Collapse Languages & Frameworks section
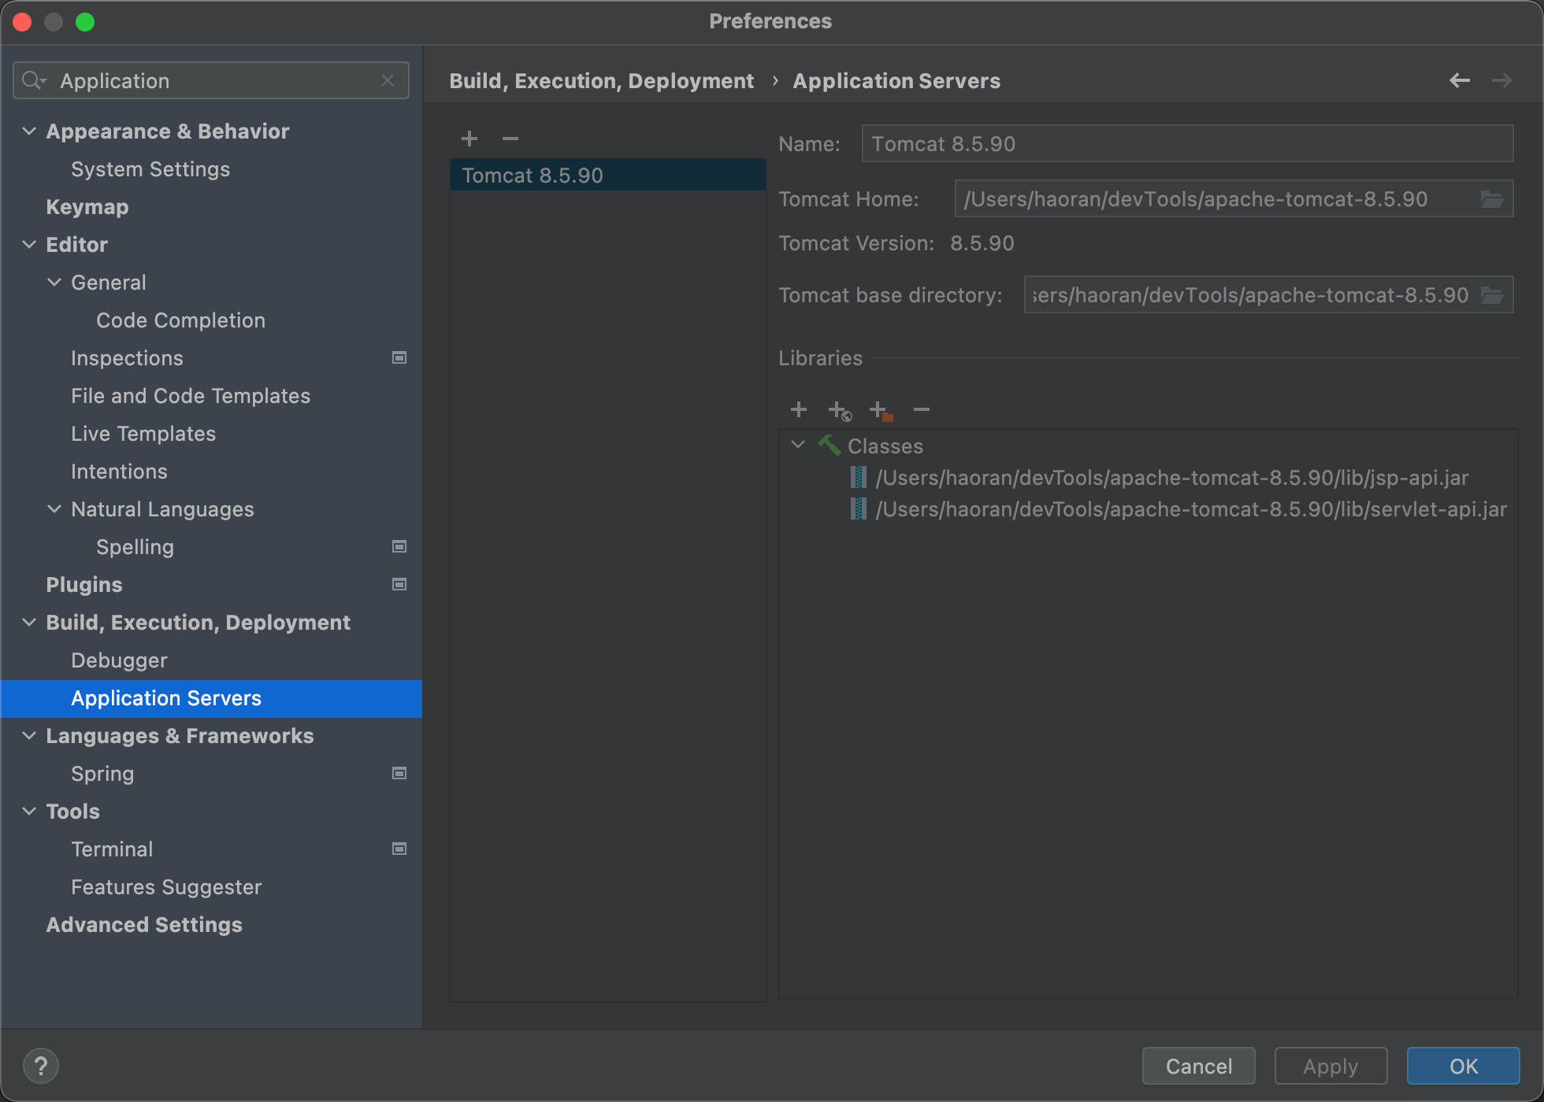 29,735
